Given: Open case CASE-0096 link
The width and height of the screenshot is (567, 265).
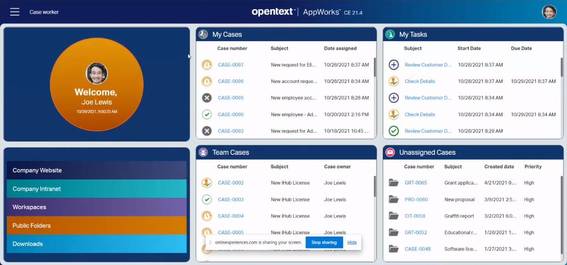Looking at the screenshot, I should click(231, 81).
